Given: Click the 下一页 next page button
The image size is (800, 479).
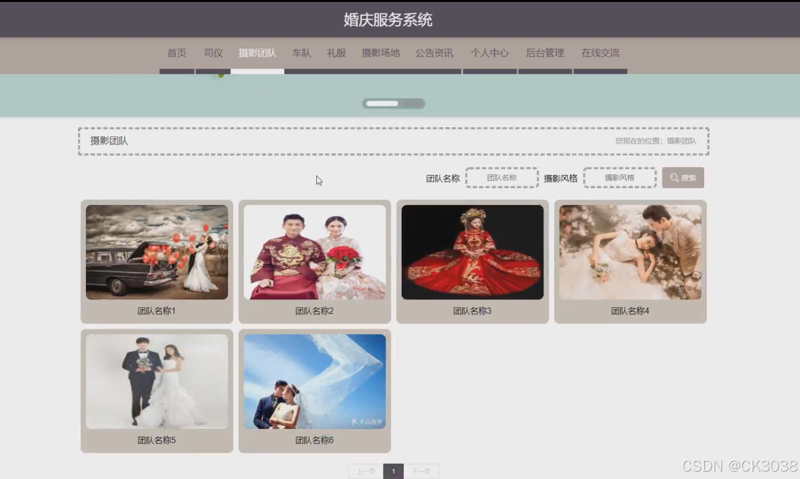Looking at the screenshot, I should (x=421, y=470).
